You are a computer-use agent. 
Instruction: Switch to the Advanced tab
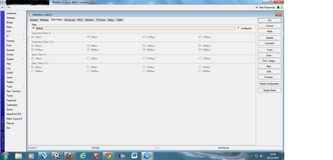pos(70,20)
